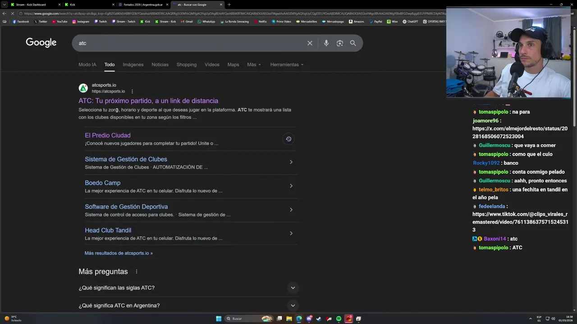Open the Instagram bookmark
The width and height of the screenshot is (577, 324).
click(81, 22)
